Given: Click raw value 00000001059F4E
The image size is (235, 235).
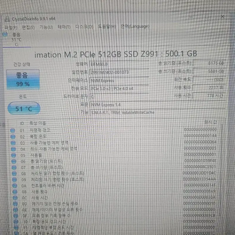Looking at the screenshot, I should pyautogui.click(x=200, y=161).
